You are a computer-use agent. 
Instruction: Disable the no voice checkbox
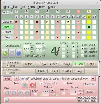point(83,45)
